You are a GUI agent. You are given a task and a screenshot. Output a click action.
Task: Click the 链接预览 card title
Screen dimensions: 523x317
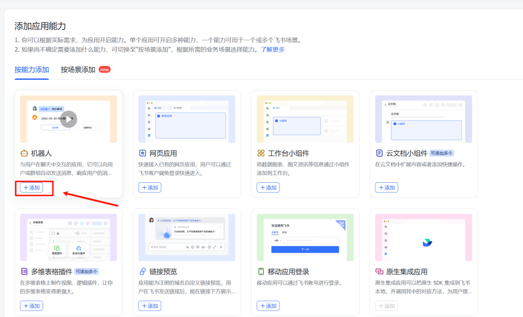(163, 272)
